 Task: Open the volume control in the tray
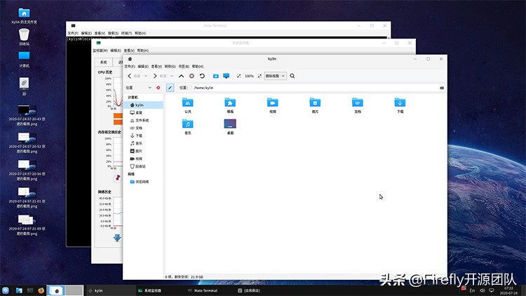482,290
